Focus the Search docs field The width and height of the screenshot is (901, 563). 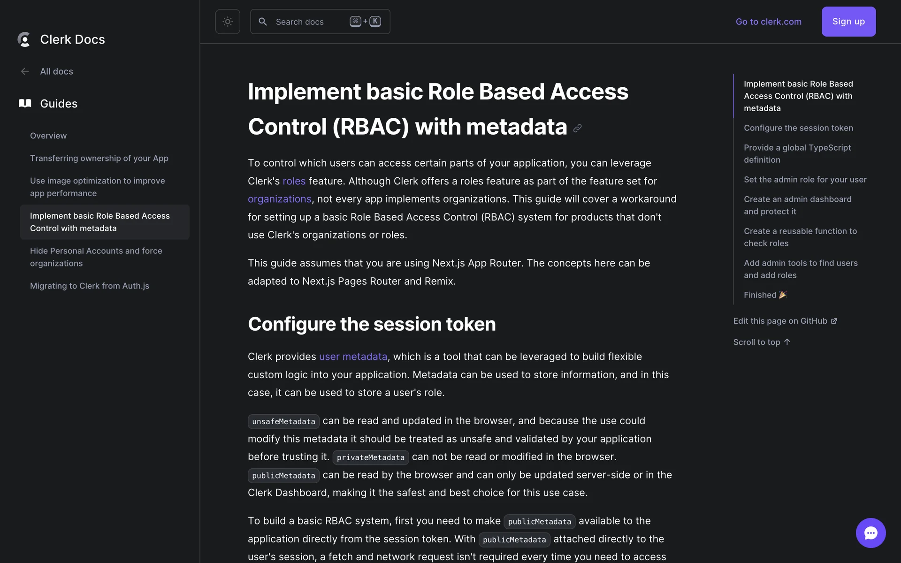pos(310,22)
